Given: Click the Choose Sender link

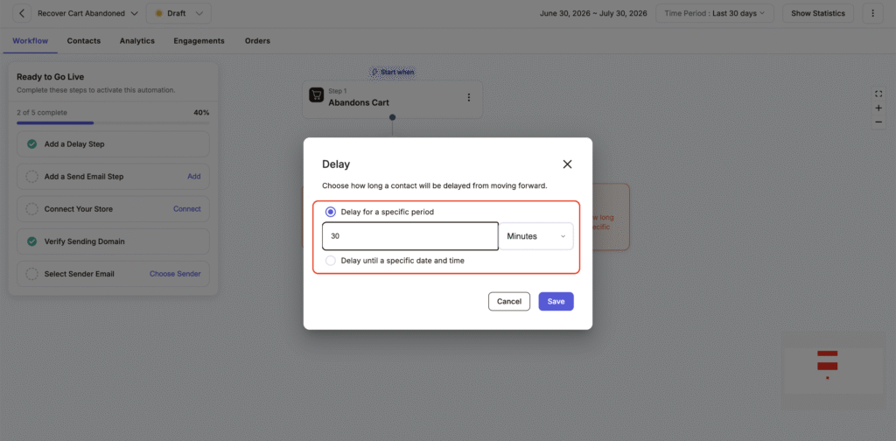Looking at the screenshot, I should click(175, 274).
